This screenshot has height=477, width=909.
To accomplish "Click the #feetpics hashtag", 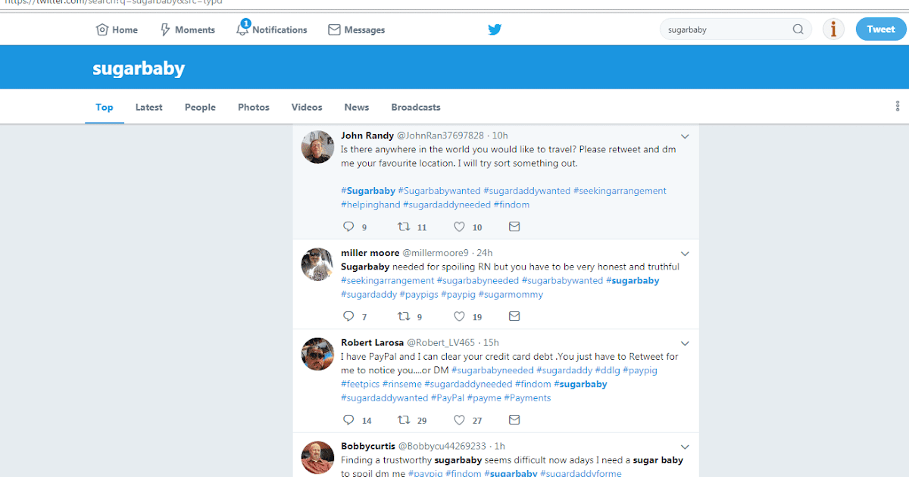I will 361,384.
